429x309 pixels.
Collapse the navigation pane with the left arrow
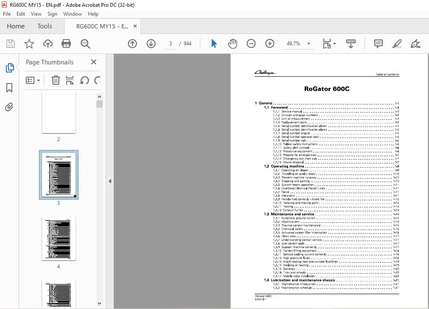[110, 181]
